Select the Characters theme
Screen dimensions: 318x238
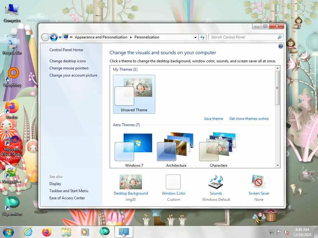[x=218, y=150]
